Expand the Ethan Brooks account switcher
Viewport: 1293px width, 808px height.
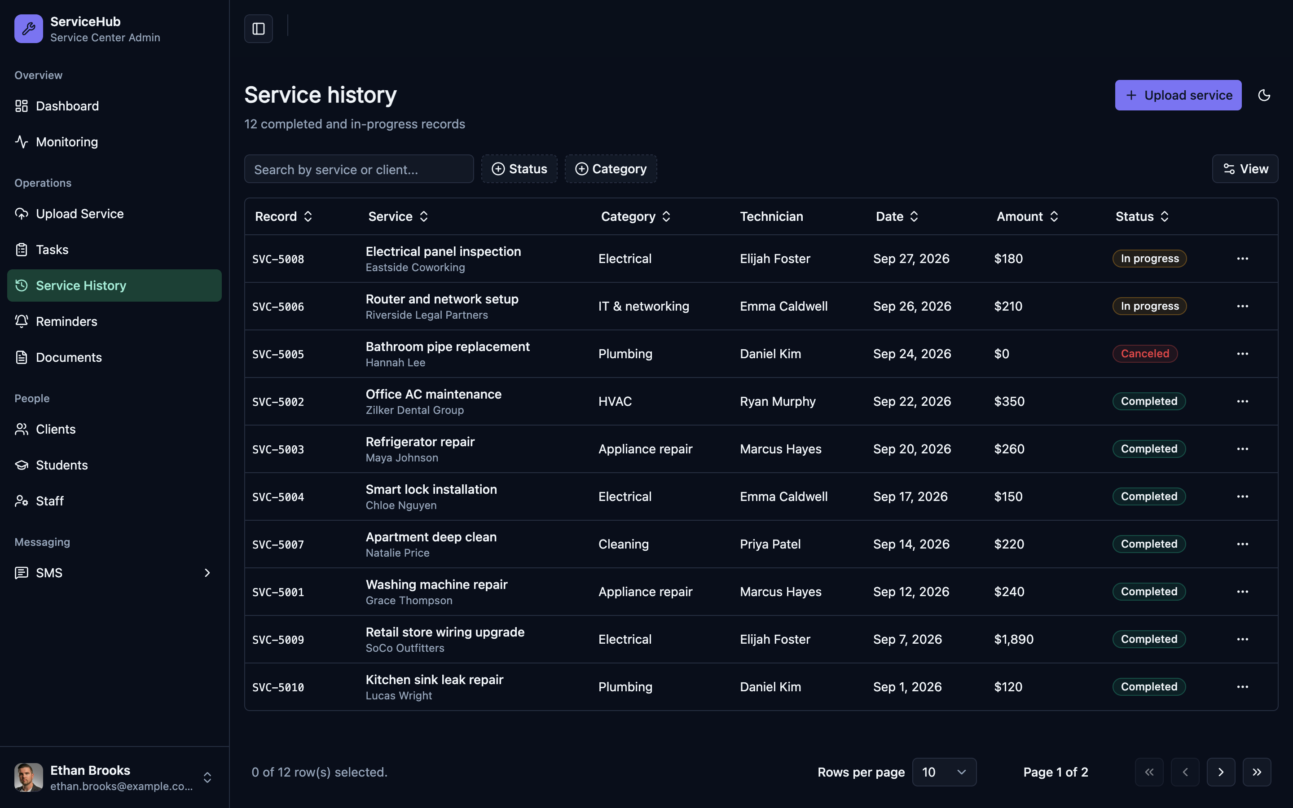207,777
